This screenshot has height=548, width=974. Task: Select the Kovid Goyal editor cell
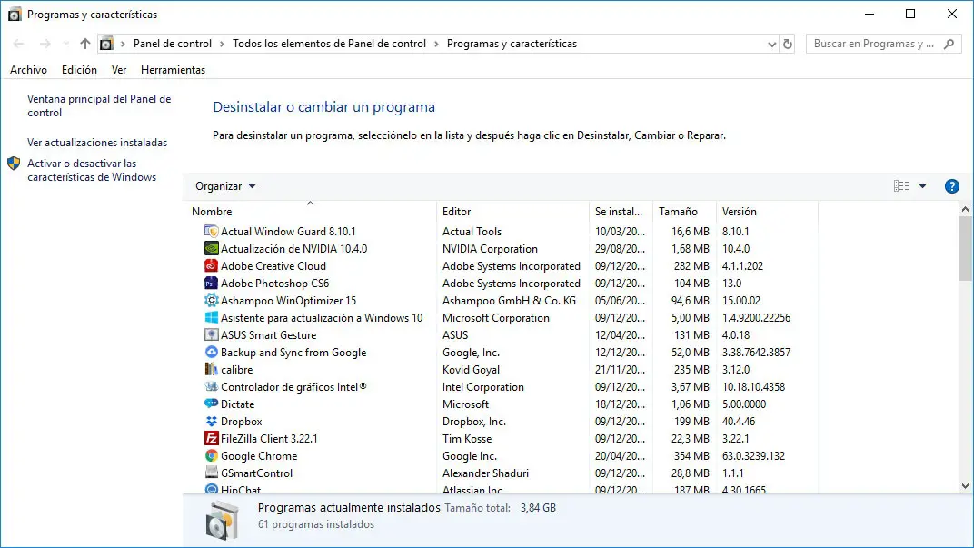471,370
